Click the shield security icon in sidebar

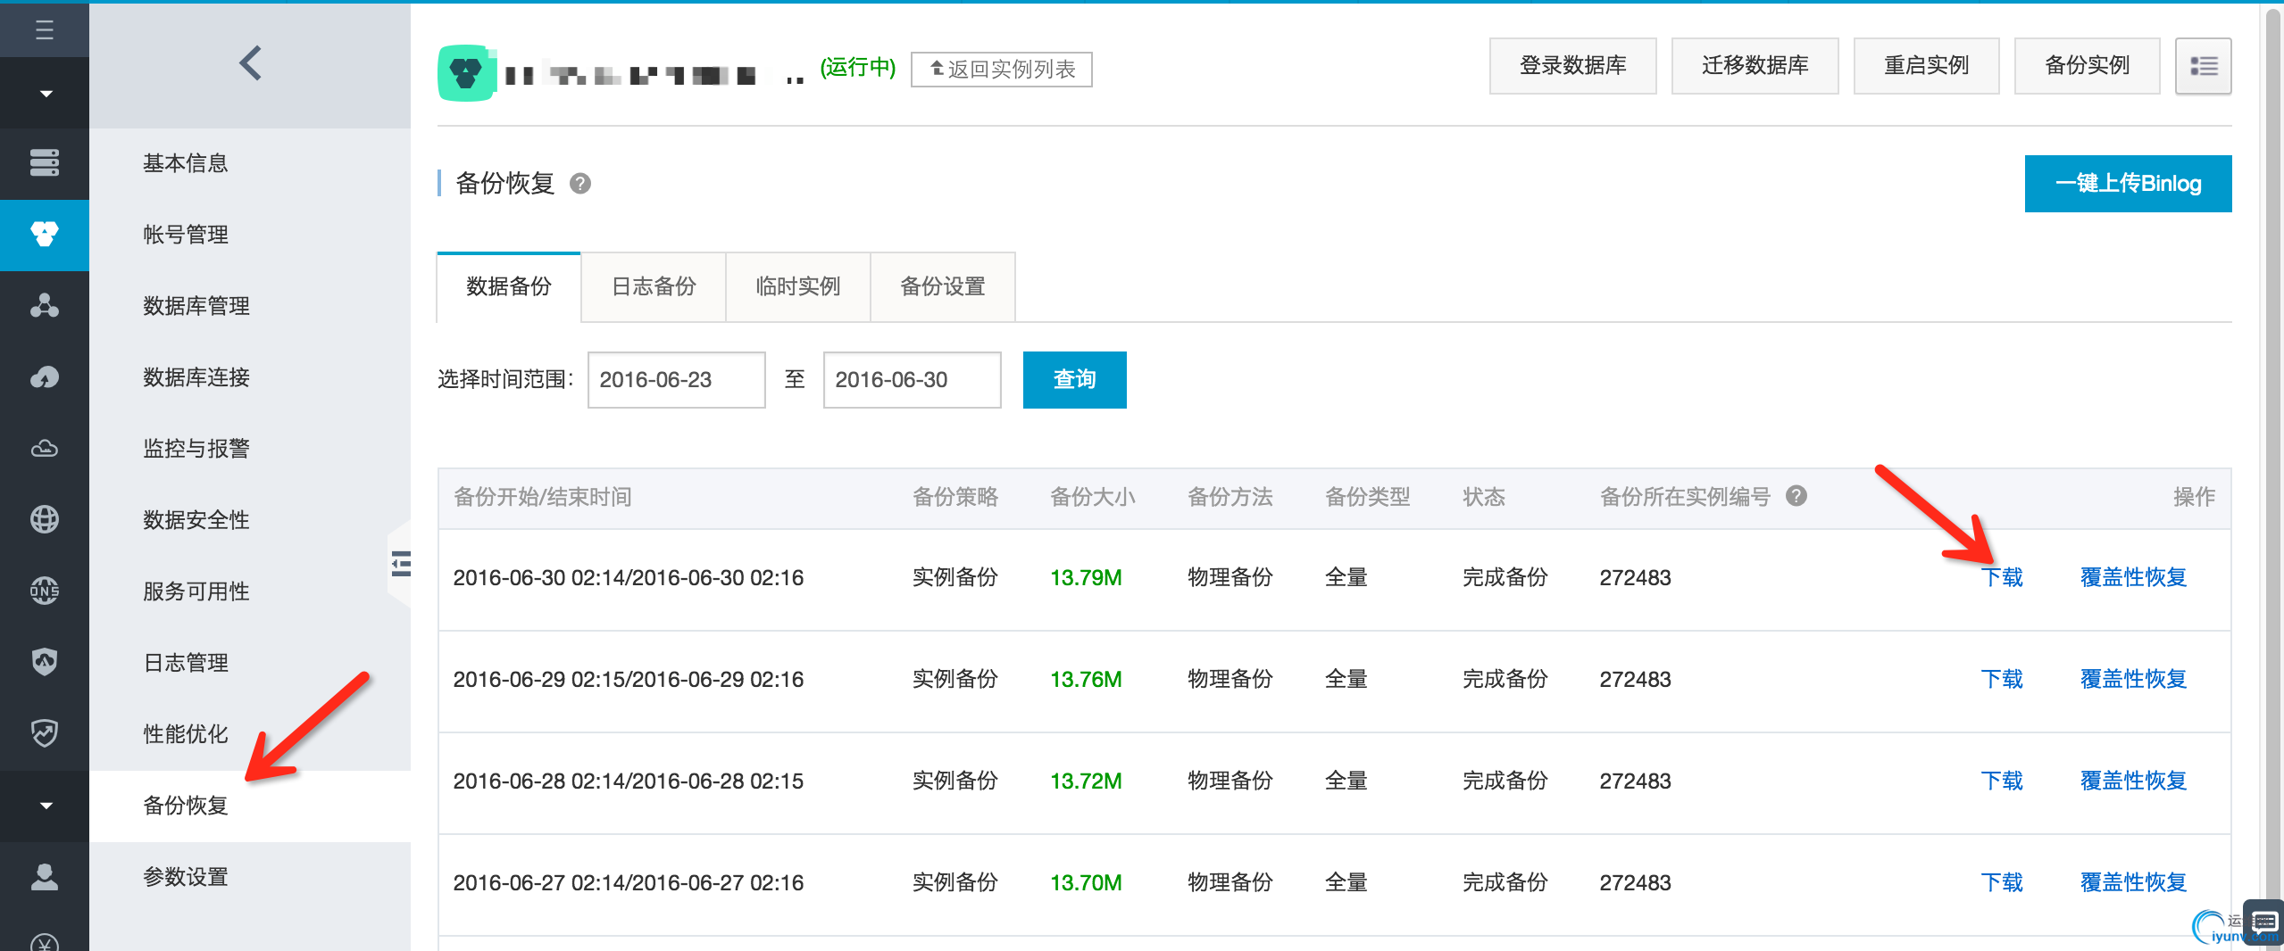[x=45, y=661]
